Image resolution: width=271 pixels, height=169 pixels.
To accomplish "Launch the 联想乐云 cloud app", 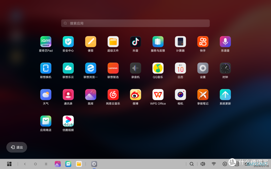I will [x=68, y=68].
